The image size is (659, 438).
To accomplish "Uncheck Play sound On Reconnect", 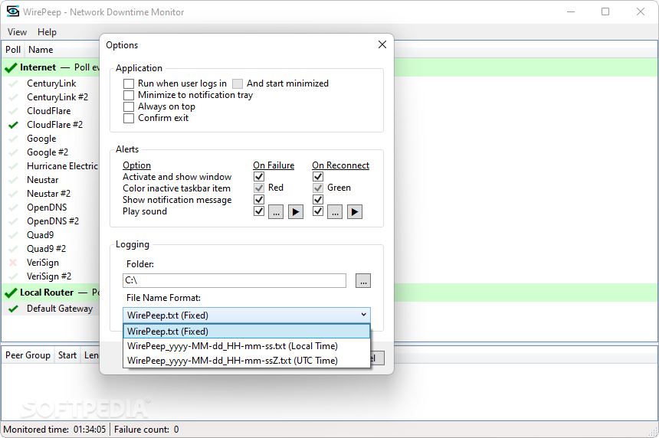I will coord(318,211).
